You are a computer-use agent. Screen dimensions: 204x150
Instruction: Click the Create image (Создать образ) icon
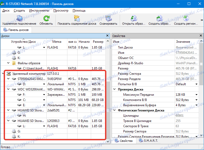160,18
